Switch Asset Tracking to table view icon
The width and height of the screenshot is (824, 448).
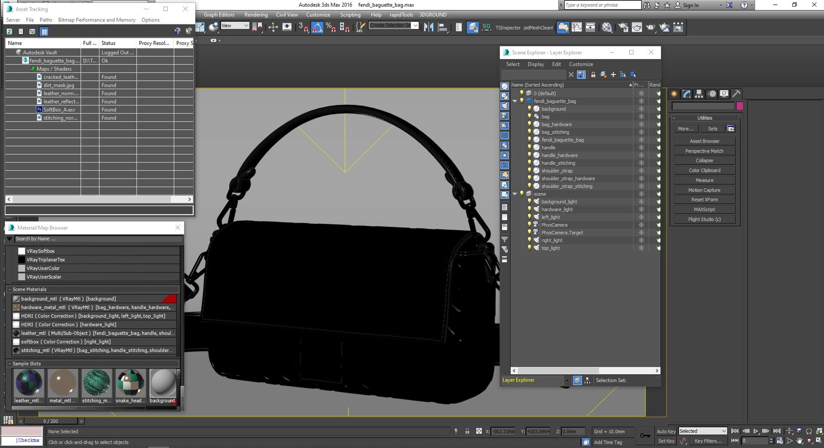[x=44, y=31]
